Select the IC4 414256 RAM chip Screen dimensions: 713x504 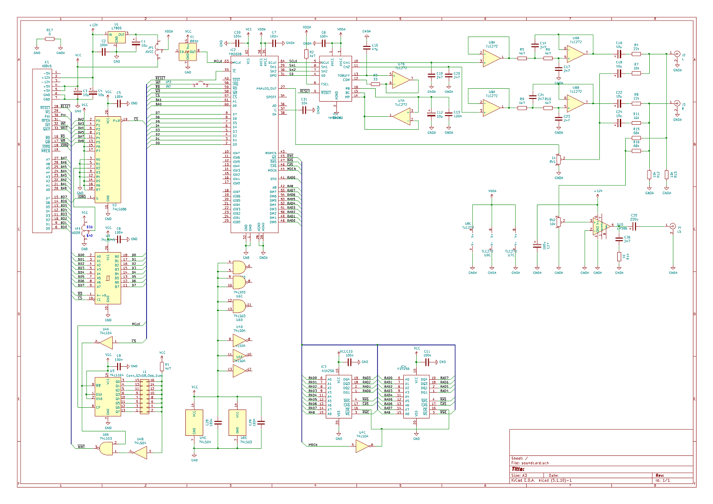[416, 397]
